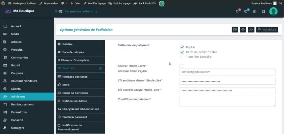
Task: Uncheck the PayPal payment method
Action: coord(182,47)
